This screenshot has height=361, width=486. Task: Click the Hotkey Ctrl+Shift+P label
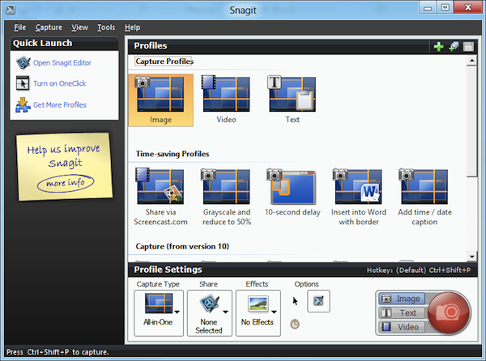pyautogui.click(x=419, y=270)
